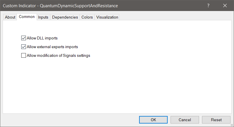Switch to the Inputs tab

43,17
